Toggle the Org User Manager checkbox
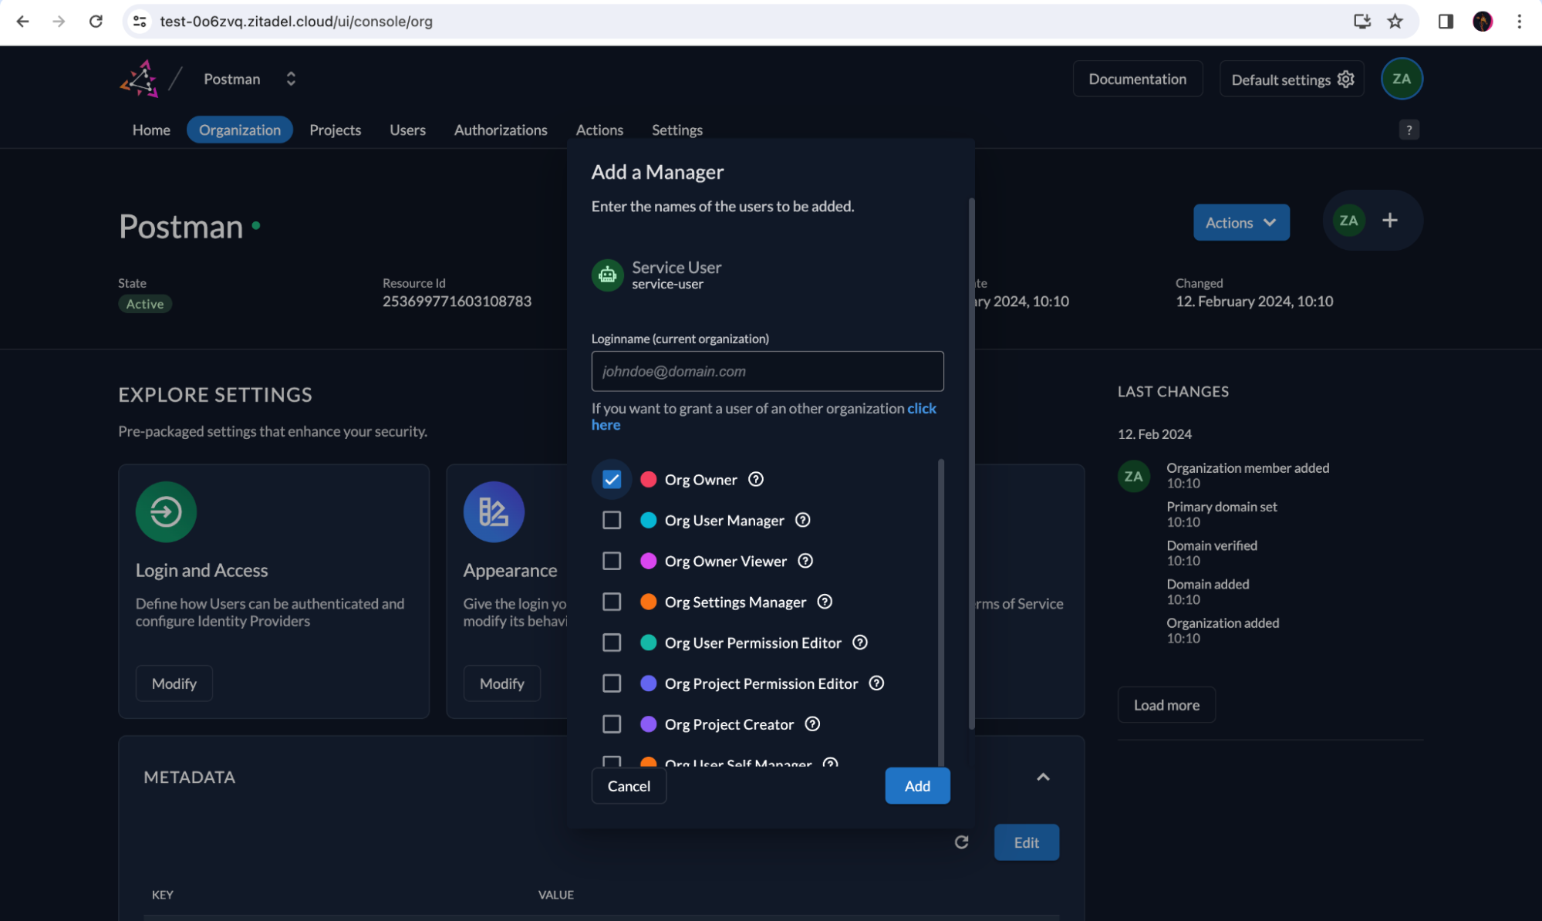The image size is (1542, 921). pos(612,521)
